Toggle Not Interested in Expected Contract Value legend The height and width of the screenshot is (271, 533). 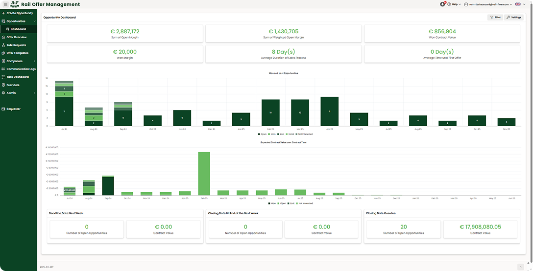[304, 203]
